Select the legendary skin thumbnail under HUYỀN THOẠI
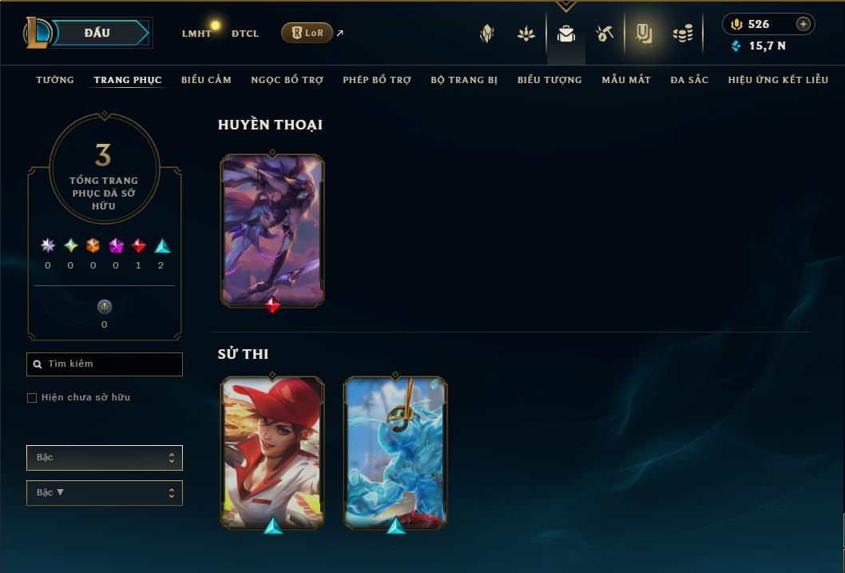This screenshot has width=845, height=573. click(272, 231)
